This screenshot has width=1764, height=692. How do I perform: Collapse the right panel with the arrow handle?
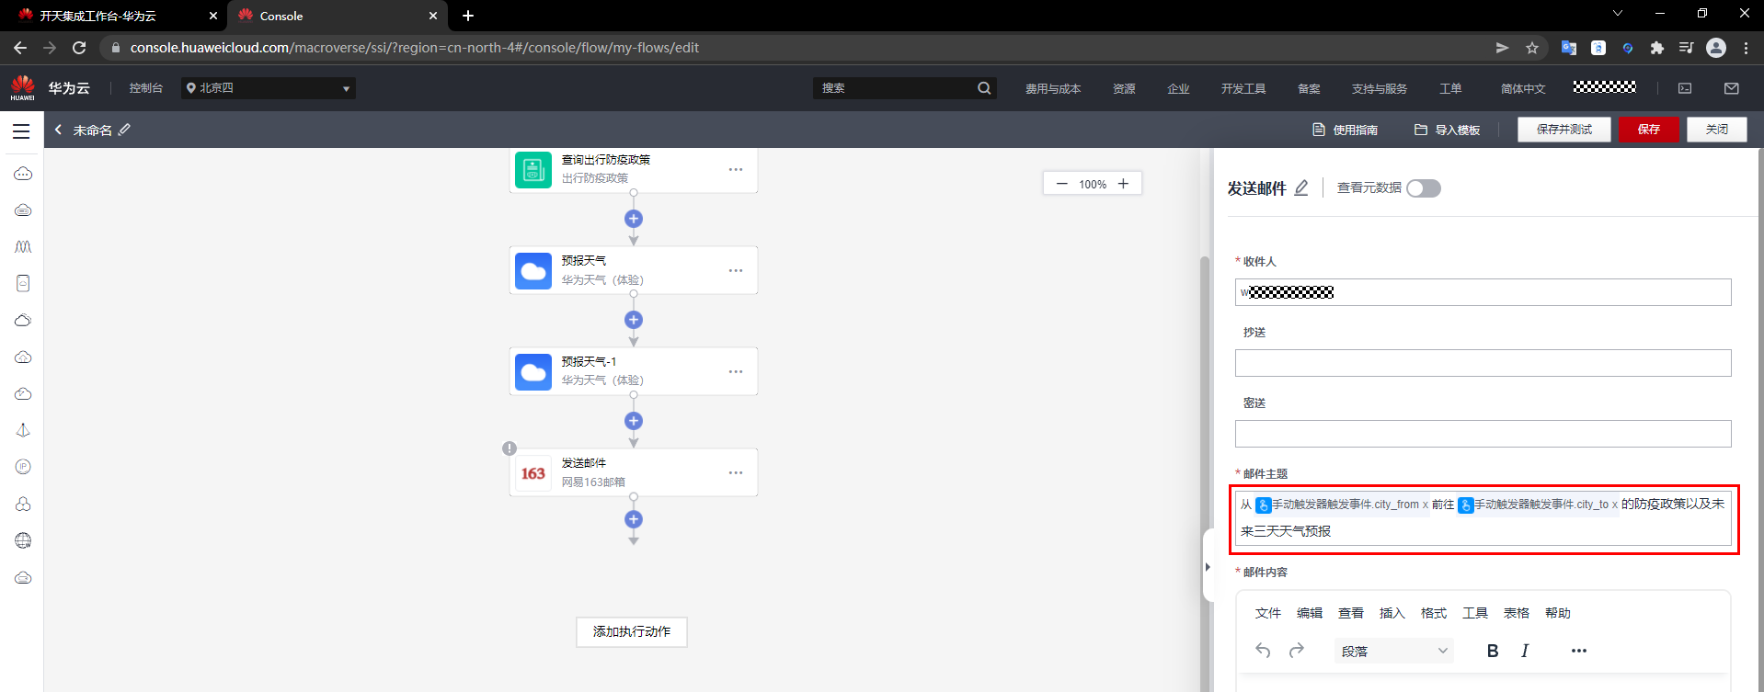coord(1208,567)
